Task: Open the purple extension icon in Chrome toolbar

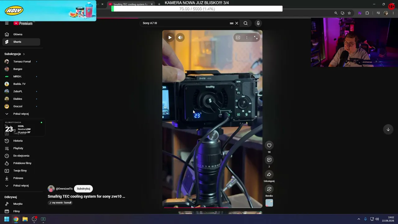Action: [x=360, y=13]
